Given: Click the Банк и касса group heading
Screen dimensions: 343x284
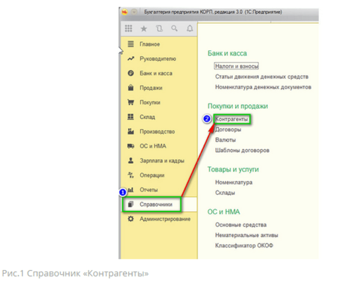Looking at the screenshot, I should coord(227,53).
